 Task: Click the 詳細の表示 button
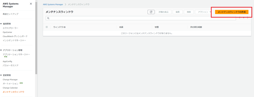(x=164, y=12)
